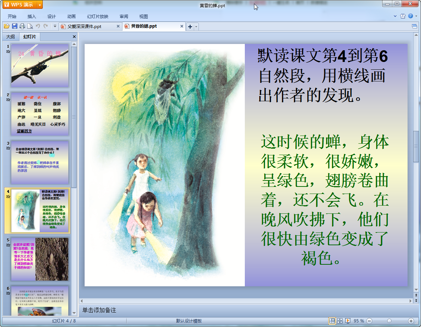The height and width of the screenshot is (327, 421).
Task: Open the WPS 演示 application menu
Action: coord(19,5)
